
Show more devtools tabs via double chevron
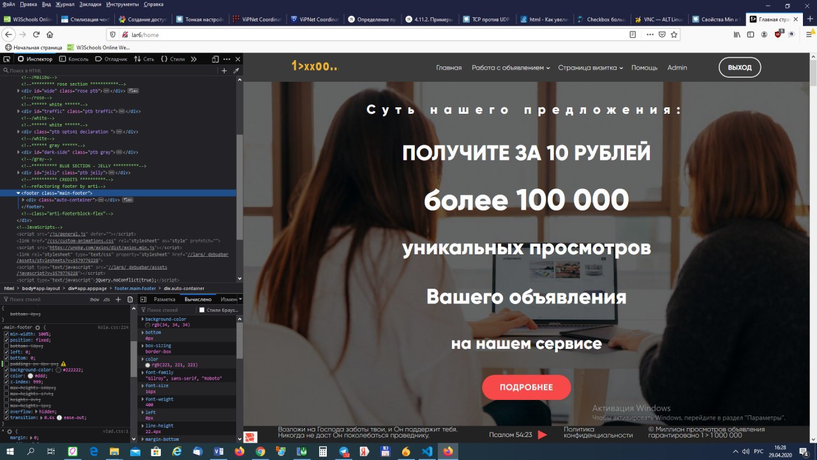point(193,59)
